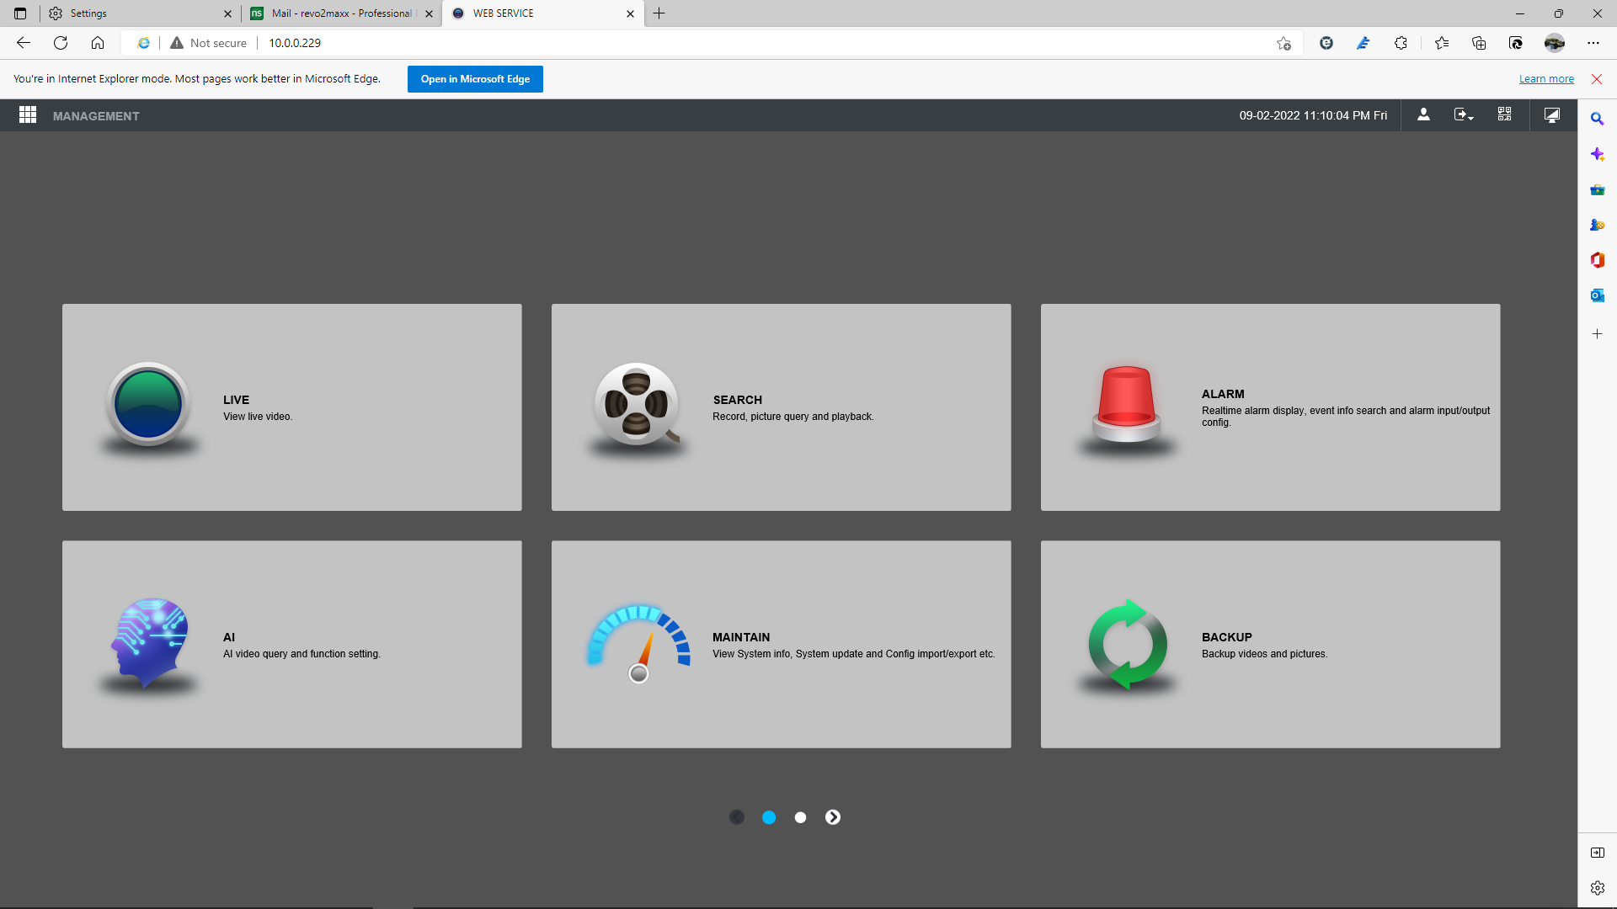Open the browser profile avatar
The height and width of the screenshot is (909, 1617).
click(1555, 43)
